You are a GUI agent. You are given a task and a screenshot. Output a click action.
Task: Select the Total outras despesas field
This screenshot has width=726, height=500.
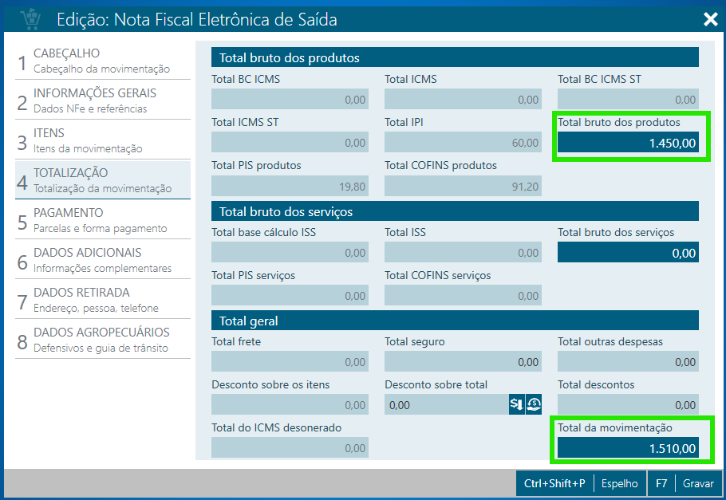627,362
